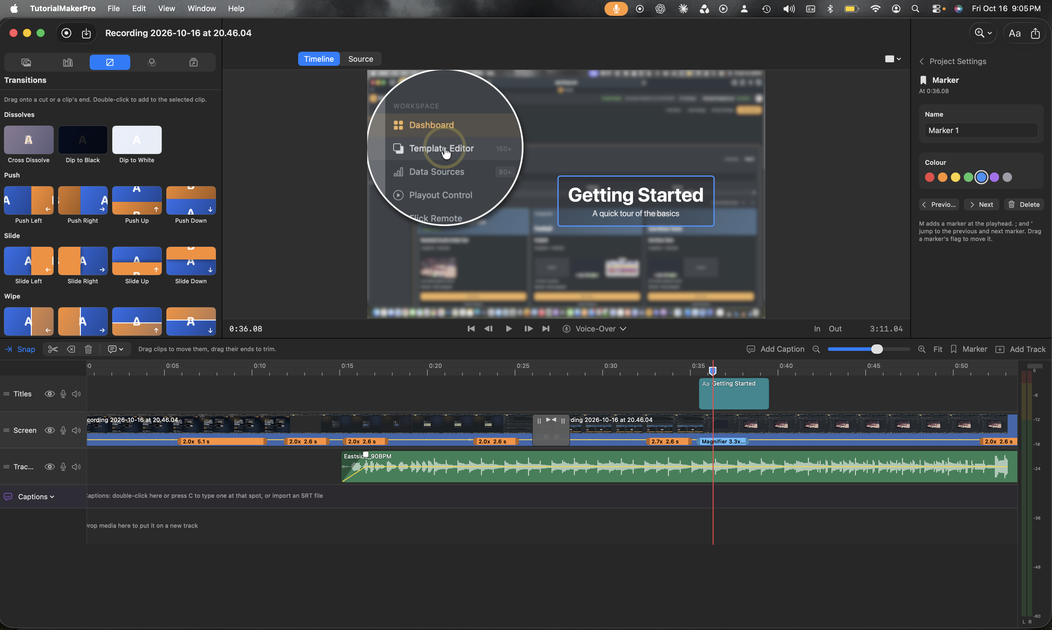The width and height of the screenshot is (1052, 630).
Task: Go back to Project Settings
Action: point(952,61)
